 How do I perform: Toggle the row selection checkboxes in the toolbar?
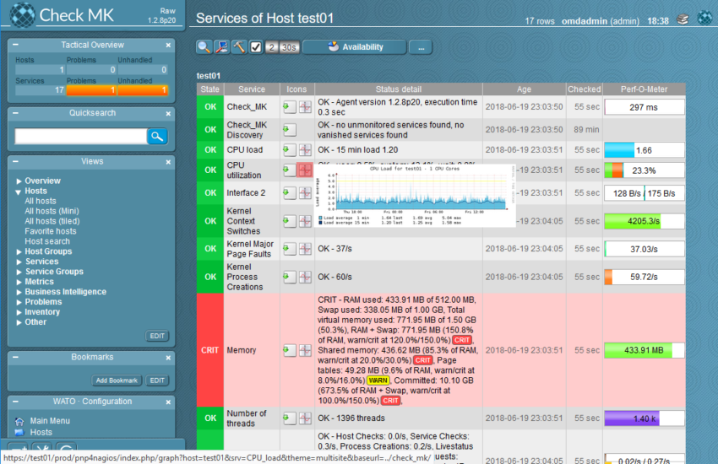point(256,47)
